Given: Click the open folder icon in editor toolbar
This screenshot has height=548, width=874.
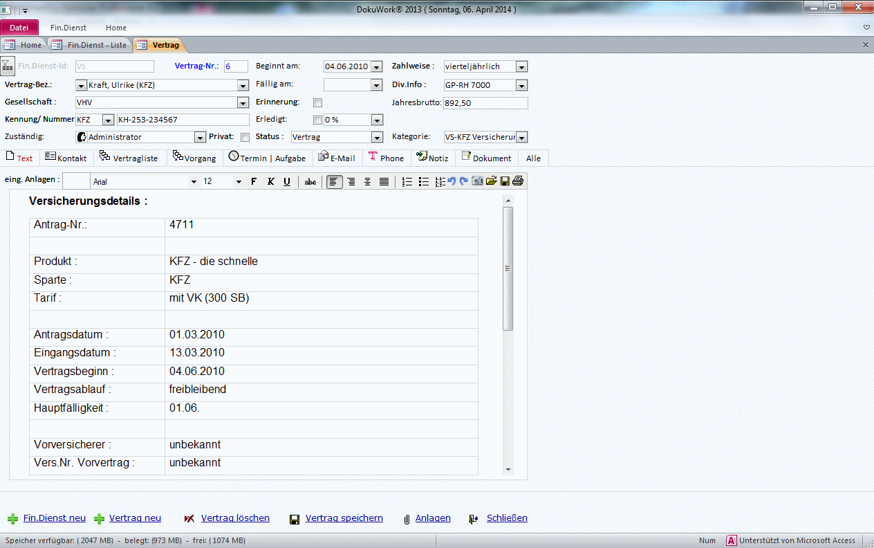Looking at the screenshot, I should click(492, 181).
